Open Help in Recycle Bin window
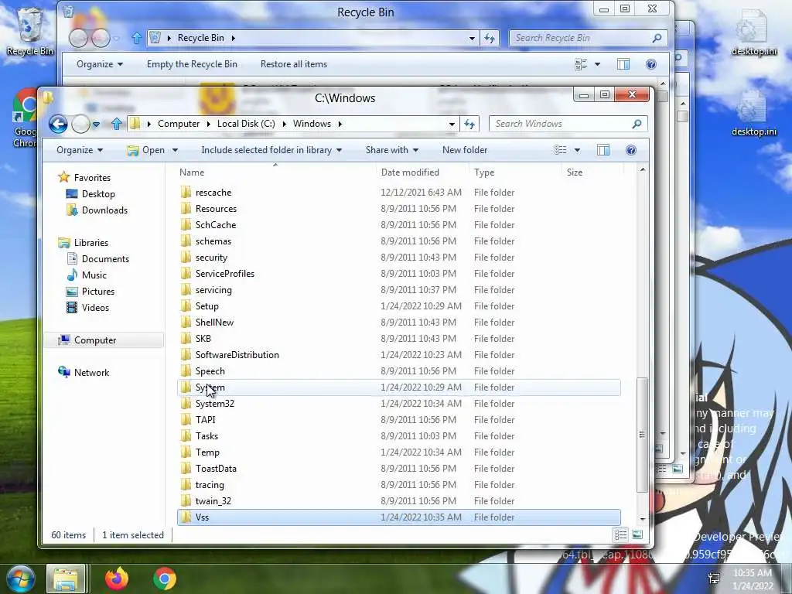792x594 pixels. pos(651,64)
